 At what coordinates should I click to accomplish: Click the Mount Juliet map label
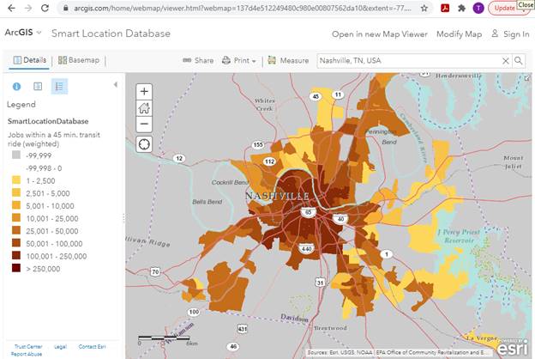click(x=514, y=162)
